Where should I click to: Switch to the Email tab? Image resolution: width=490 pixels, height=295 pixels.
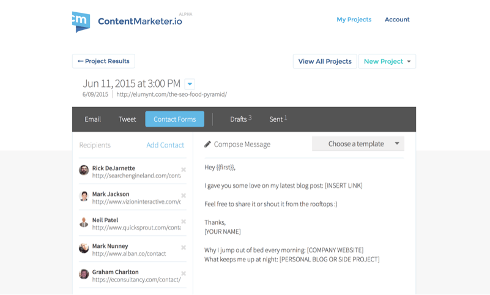(x=92, y=119)
